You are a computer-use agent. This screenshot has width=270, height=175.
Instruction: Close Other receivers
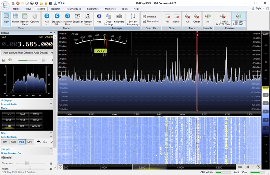click(176, 19)
